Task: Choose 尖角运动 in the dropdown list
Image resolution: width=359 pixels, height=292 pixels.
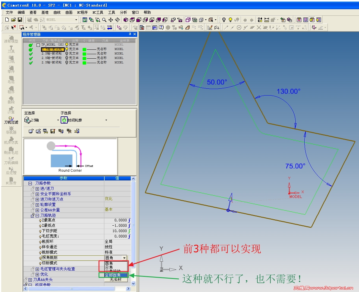Action: pos(116,271)
